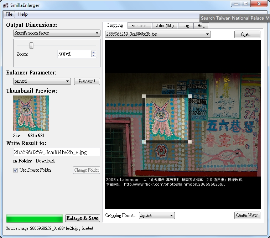Image resolution: width=270 pixels, height=238 pixels.
Task: Click the Zoom 500% input field
Action: pyautogui.click(x=74, y=54)
